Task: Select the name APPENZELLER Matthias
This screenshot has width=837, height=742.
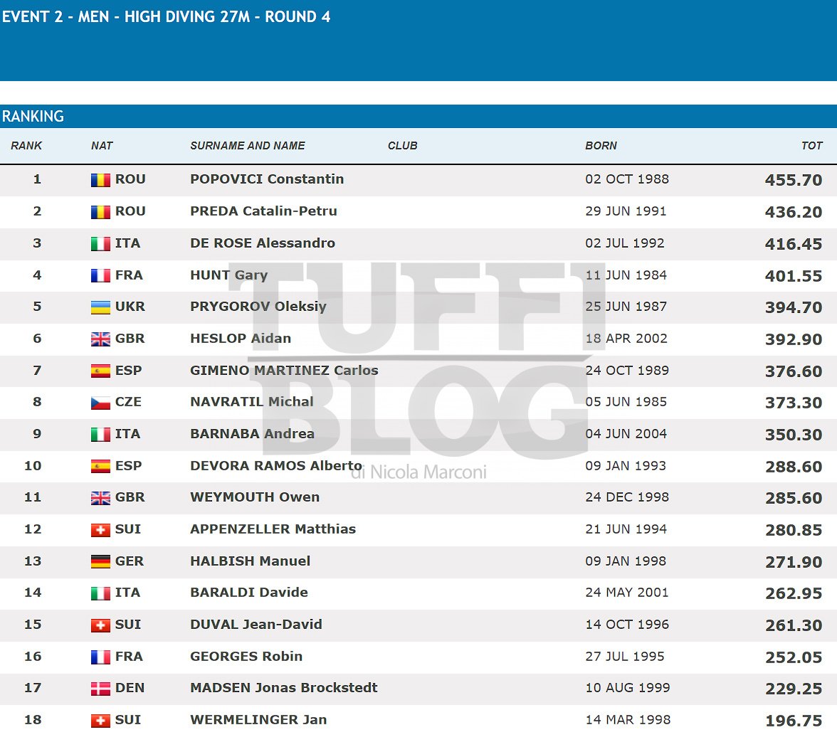Action: point(273,529)
